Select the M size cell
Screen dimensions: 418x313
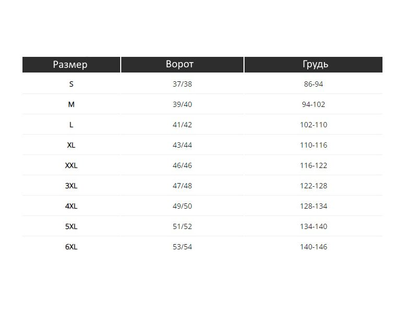pyautogui.click(x=71, y=105)
